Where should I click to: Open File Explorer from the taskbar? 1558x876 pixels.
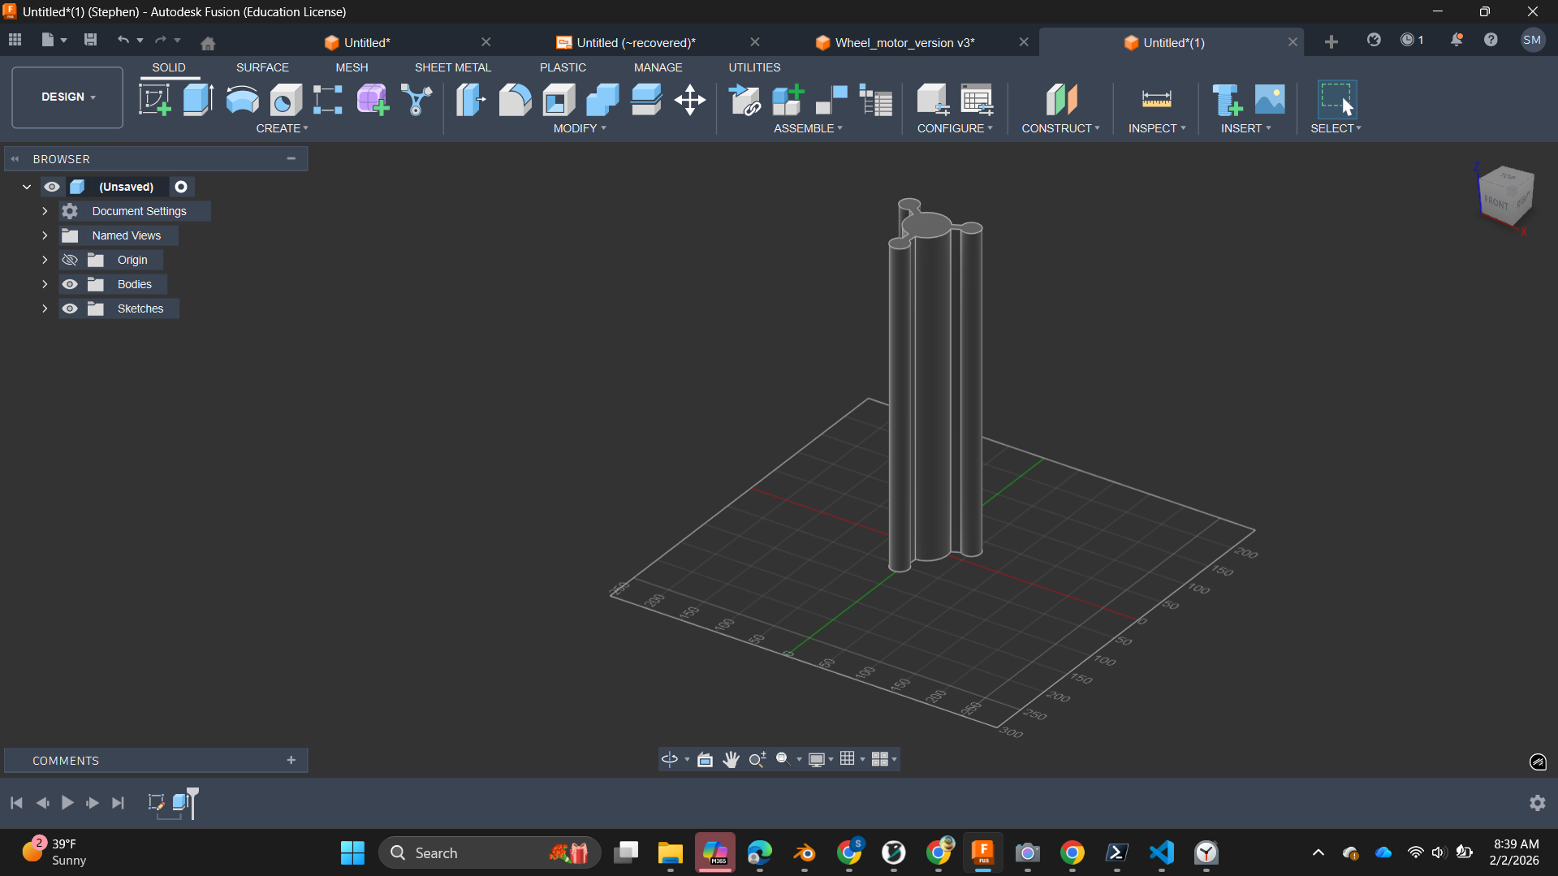pyautogui.click(x=671, y=853)
